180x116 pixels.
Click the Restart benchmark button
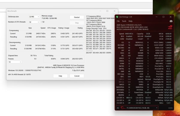tap(77, 17)
